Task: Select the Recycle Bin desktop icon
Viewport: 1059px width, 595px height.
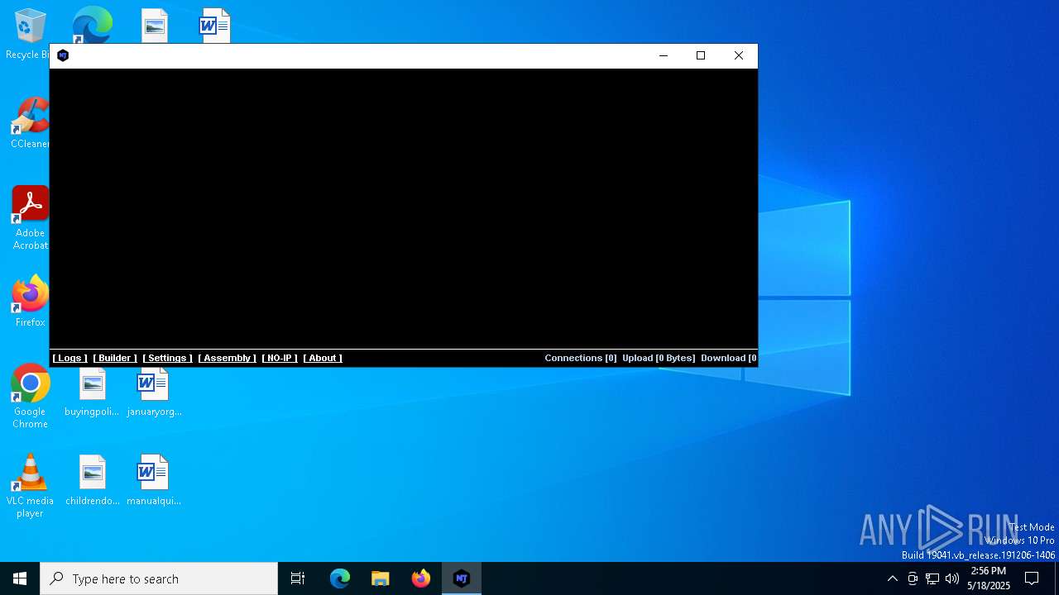Action: click(x=28, y=34)
